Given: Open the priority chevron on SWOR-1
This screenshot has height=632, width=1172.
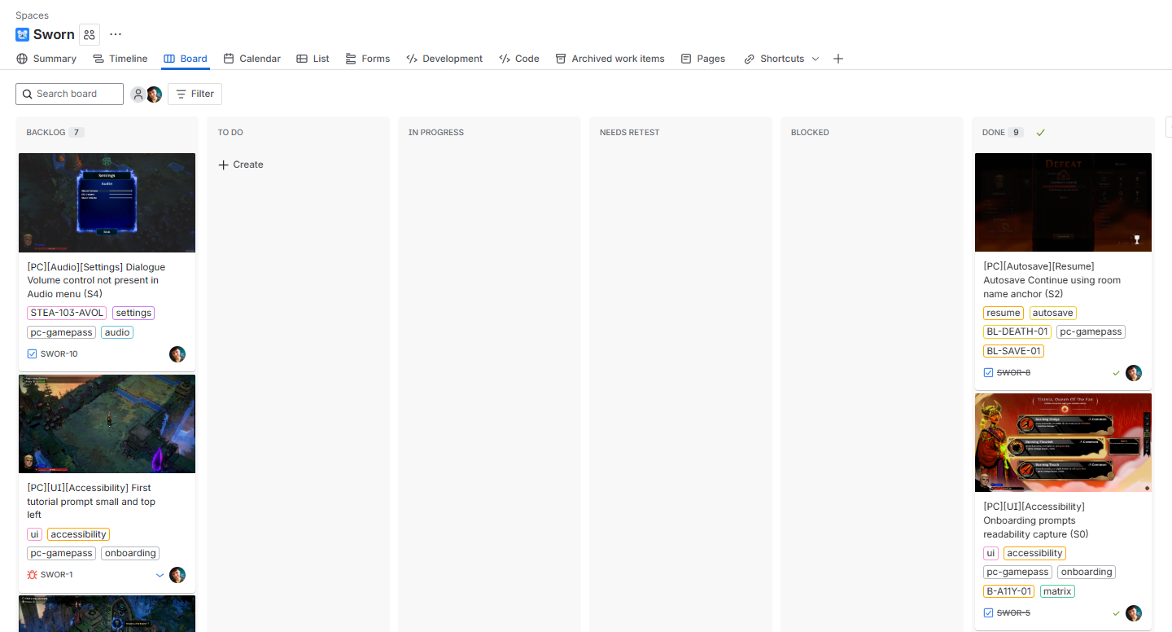Looking at the screenshot, I should 160,575.
